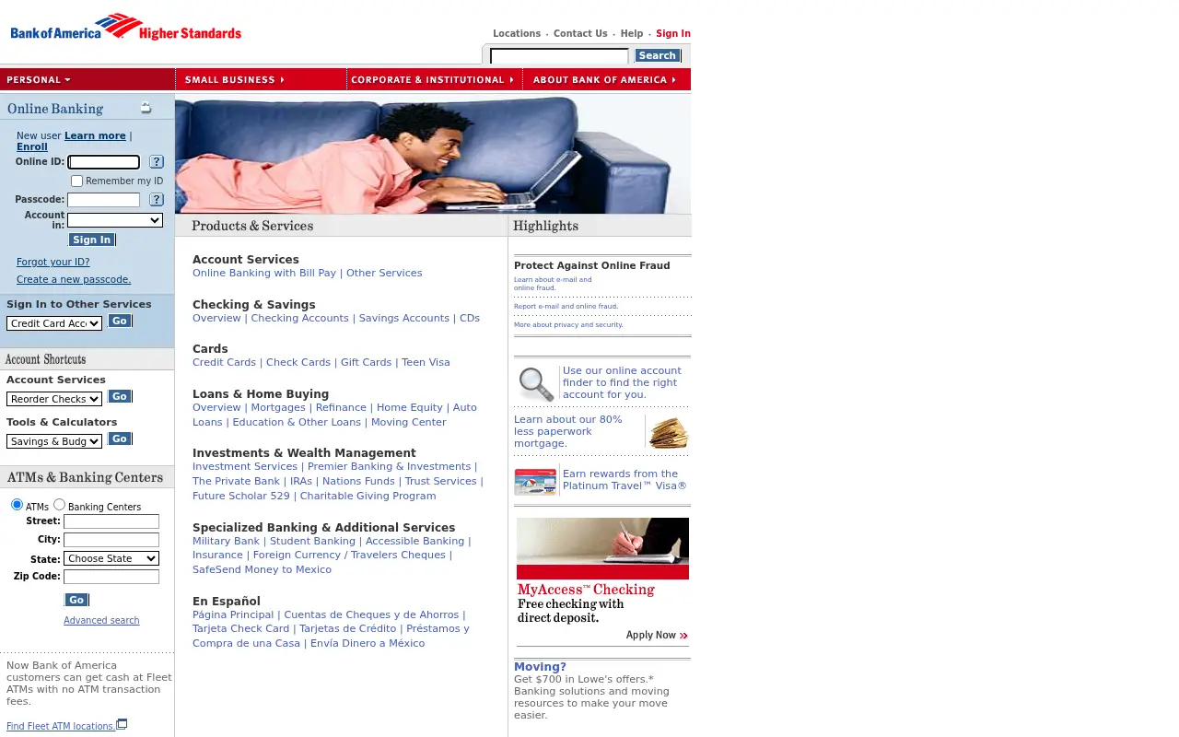Screen dimensions: 1179x737
Task: Click Go next to Credit Card Account
Action: [120, 322]
